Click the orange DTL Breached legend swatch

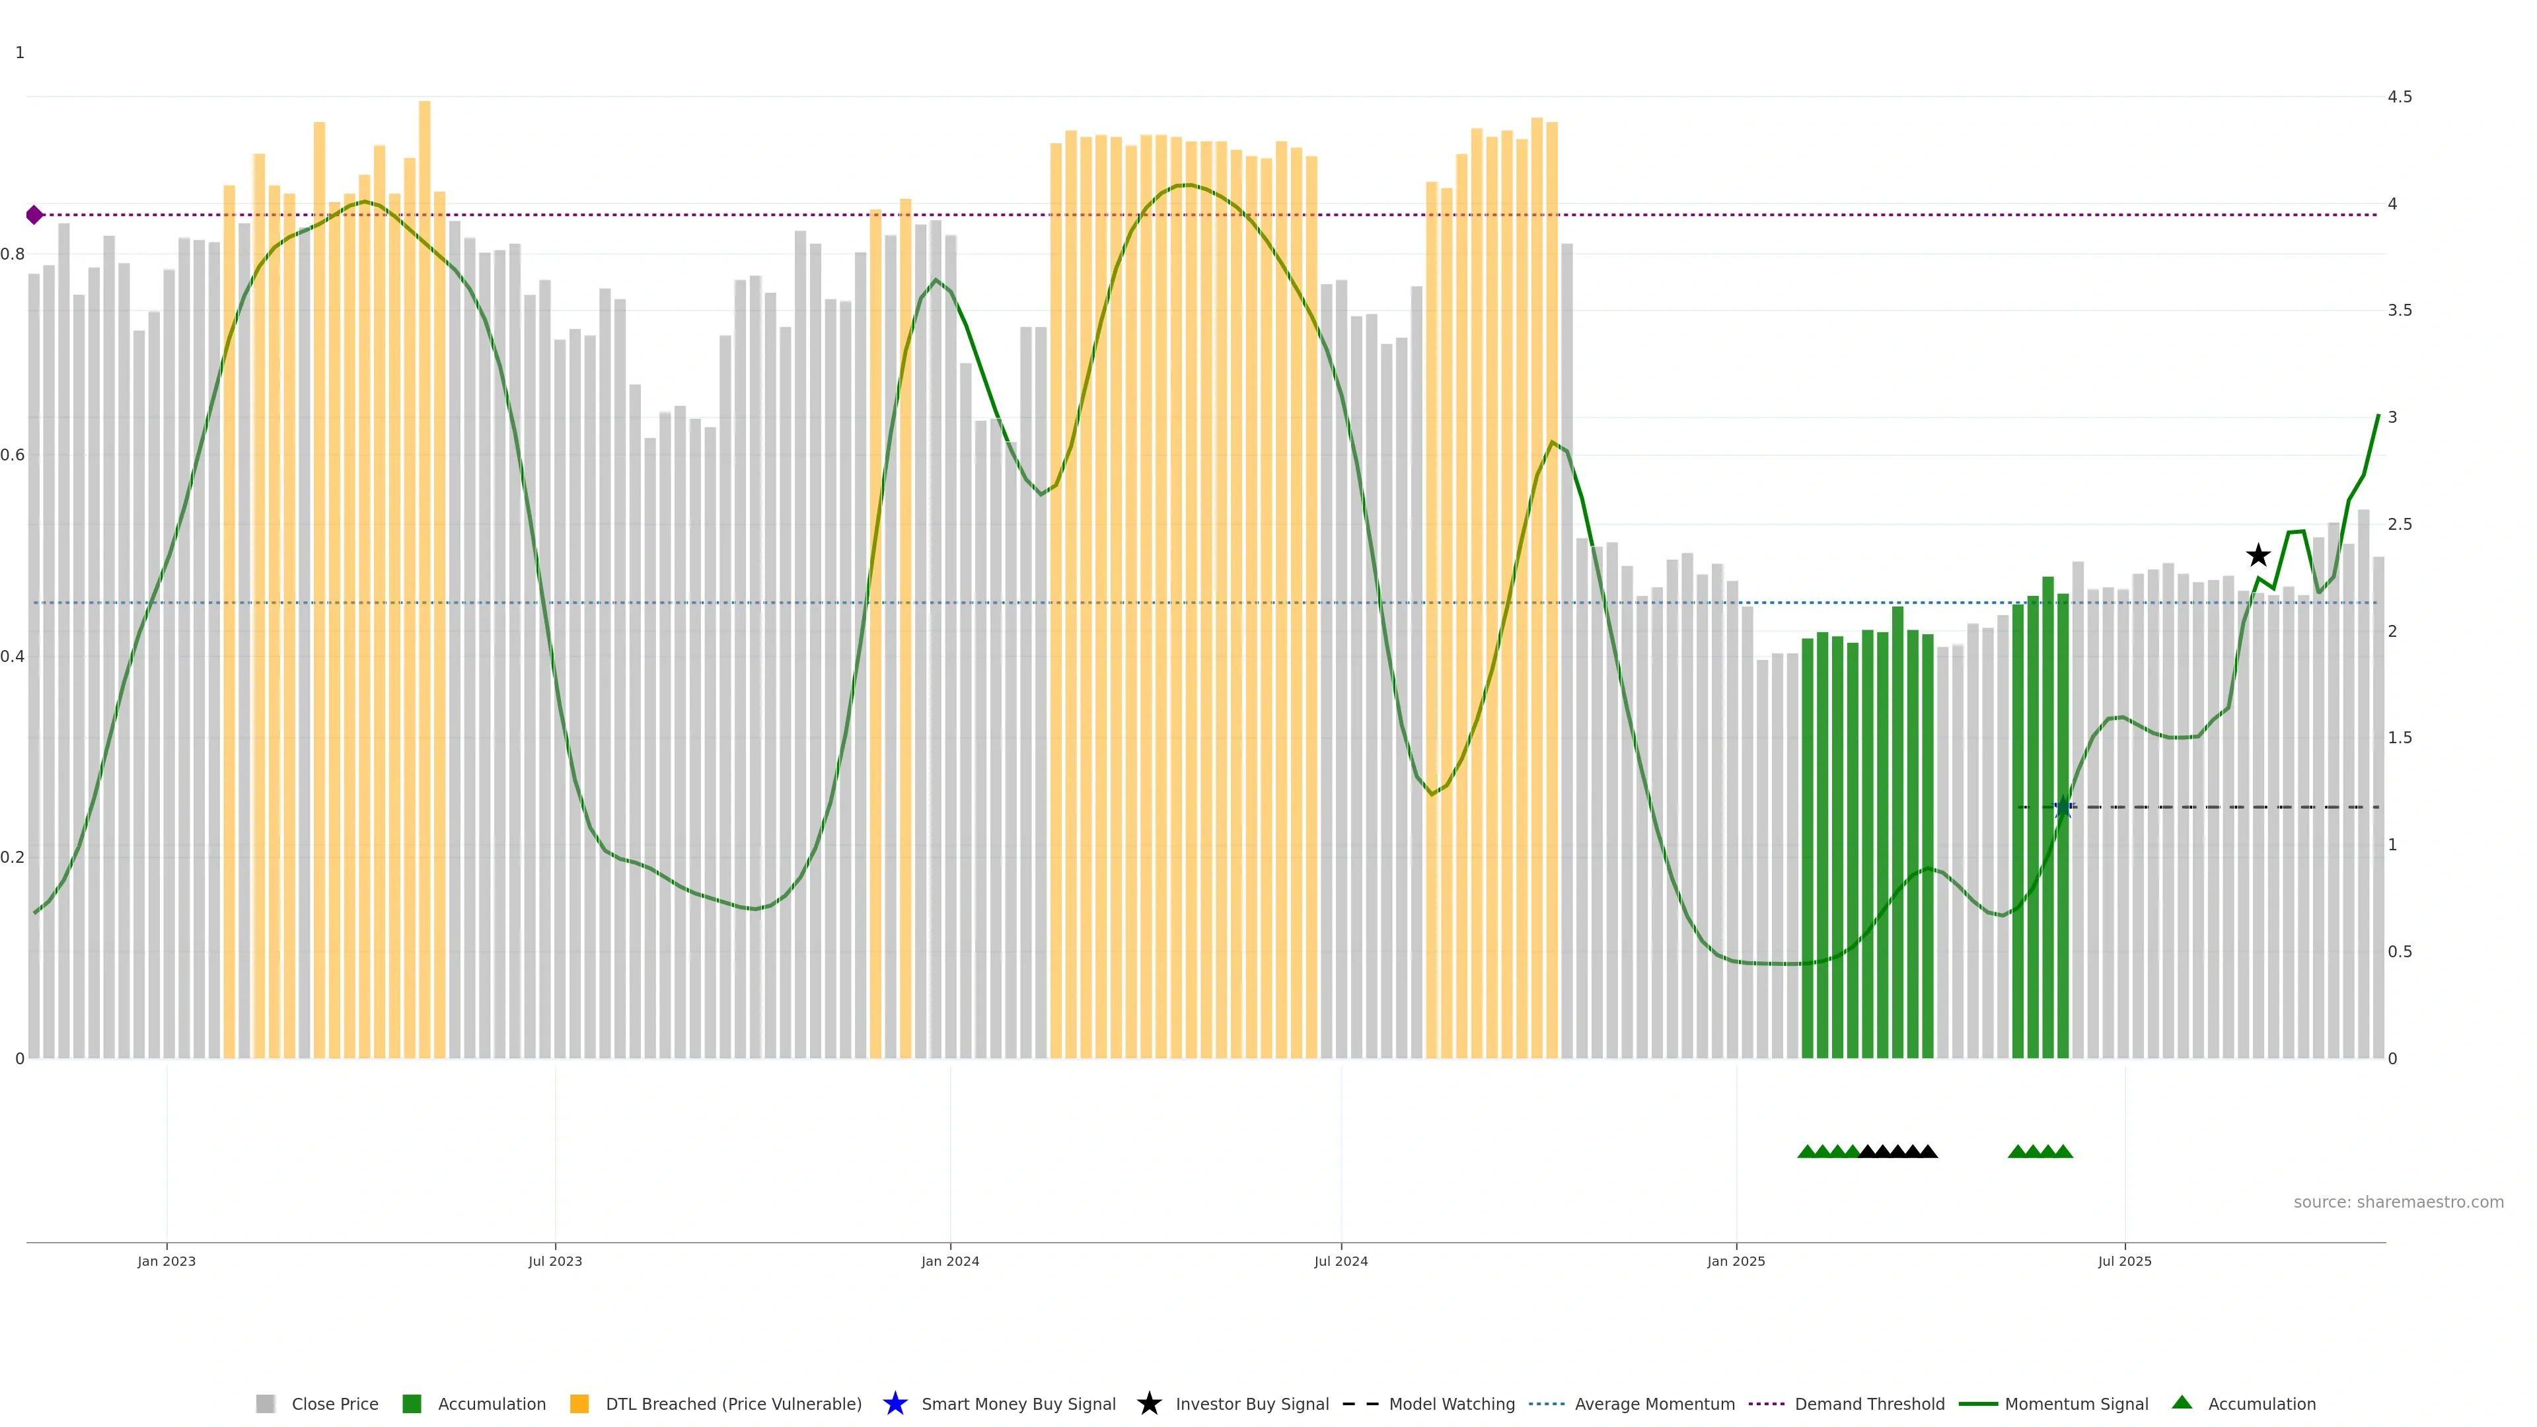[x=579, y=1403]
